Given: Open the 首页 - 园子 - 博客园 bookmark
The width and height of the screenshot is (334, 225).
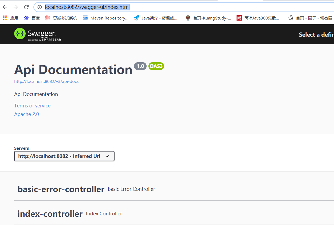Looking at the screenshot, I should 310,18.
